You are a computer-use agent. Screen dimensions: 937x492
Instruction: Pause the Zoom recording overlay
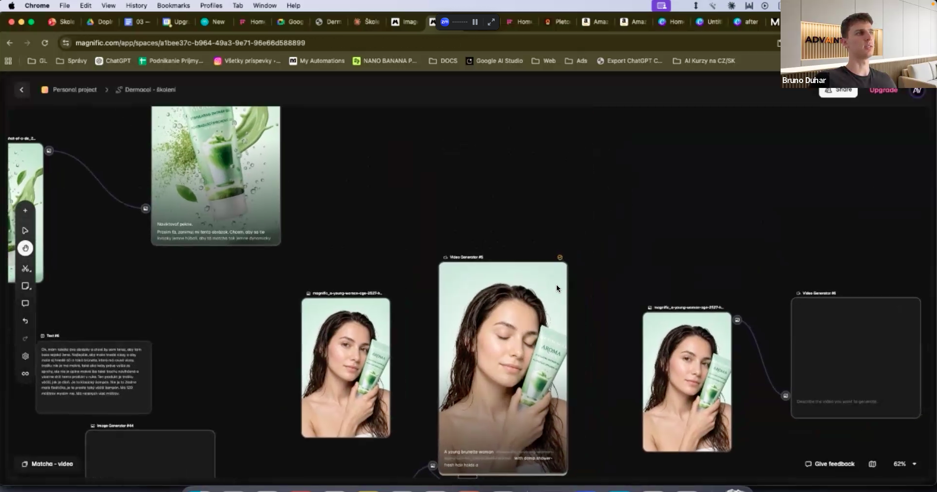475,22
